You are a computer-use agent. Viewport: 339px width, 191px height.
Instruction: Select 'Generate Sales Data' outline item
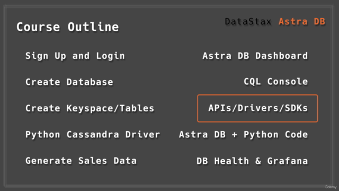click(x=81, y=161)
